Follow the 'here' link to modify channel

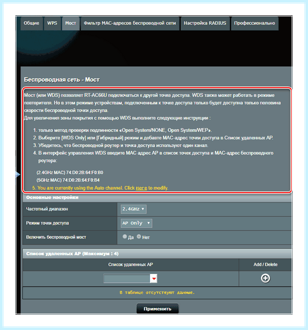pos(141,188)
